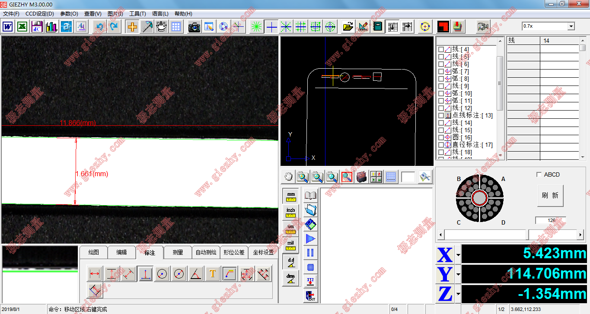Switch to the 测量 tab
This screenshot has width=590, height=314.
pos(178,252)
